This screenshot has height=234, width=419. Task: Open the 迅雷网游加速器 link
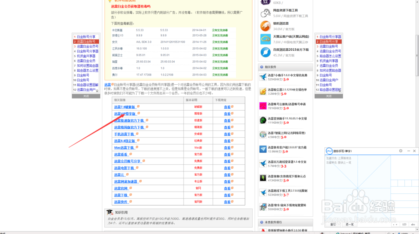click(126, 182)
